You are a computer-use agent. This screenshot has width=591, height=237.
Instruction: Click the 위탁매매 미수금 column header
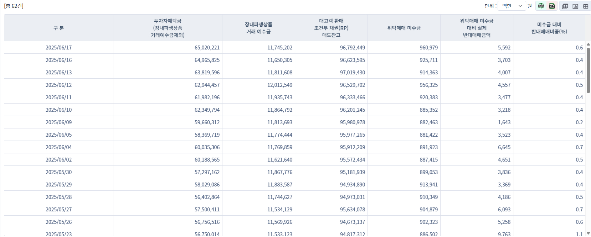[x=404, y=28]
